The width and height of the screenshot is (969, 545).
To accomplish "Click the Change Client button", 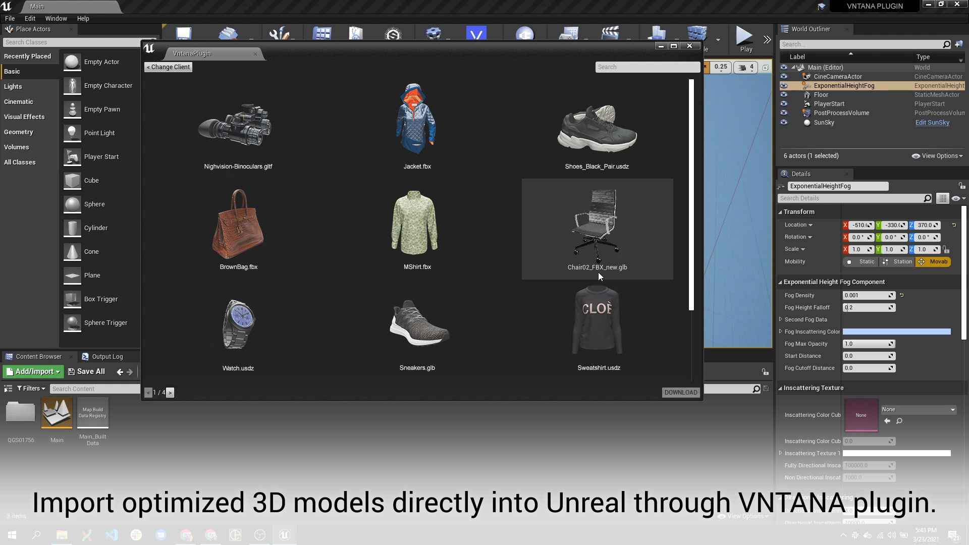I will coord(168,67).
